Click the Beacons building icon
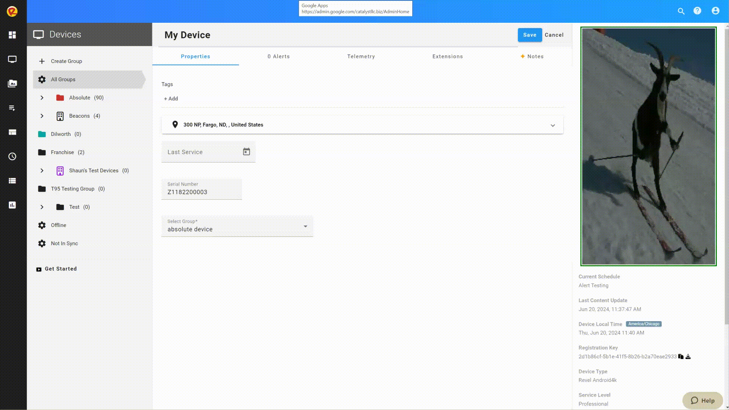 coord(60,116)
